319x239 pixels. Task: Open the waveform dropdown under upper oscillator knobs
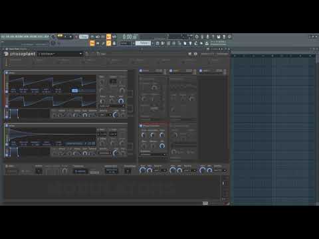[112, 106]
